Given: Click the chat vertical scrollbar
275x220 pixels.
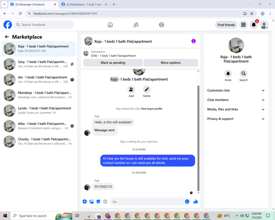Looking at the screenshot, I should pyautogui.click(x=198, y=139).
